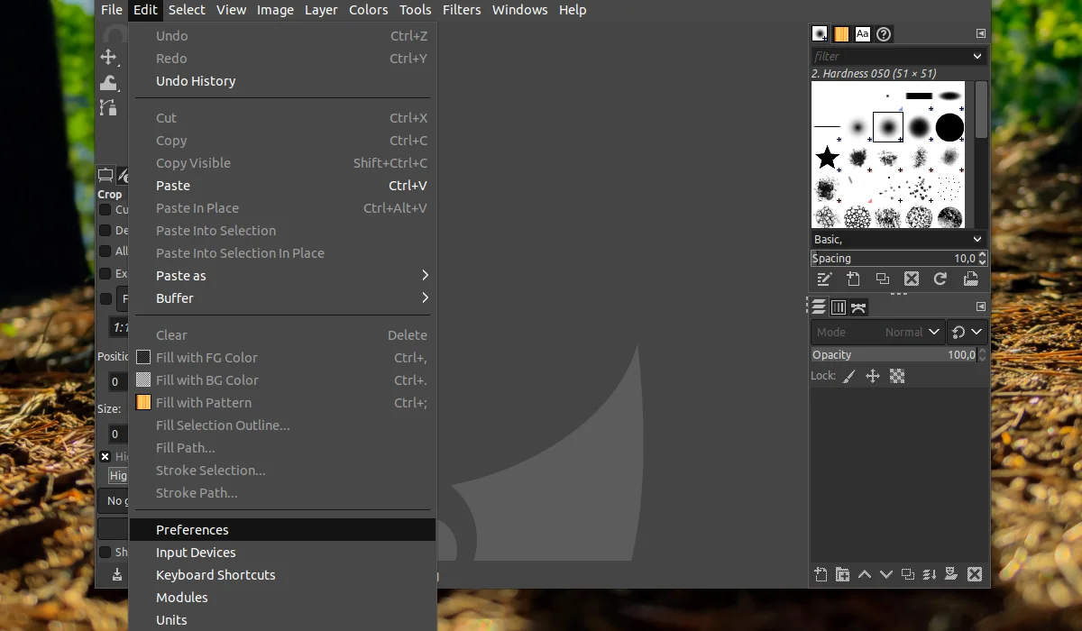This screenshot has height=631, width=1082.
Task: Open the Paths tab icon
Action: [x=858, y=307]
